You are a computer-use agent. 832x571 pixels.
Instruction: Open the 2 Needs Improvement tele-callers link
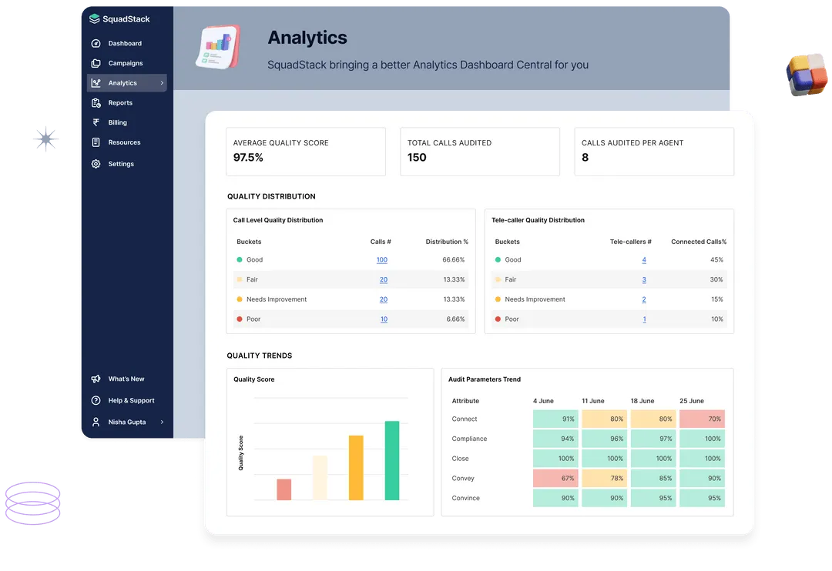pyautogui.click(x=644, y=299)
